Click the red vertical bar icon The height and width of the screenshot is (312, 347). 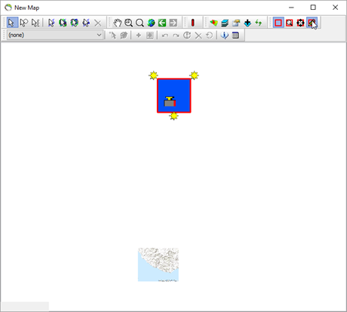192,23
